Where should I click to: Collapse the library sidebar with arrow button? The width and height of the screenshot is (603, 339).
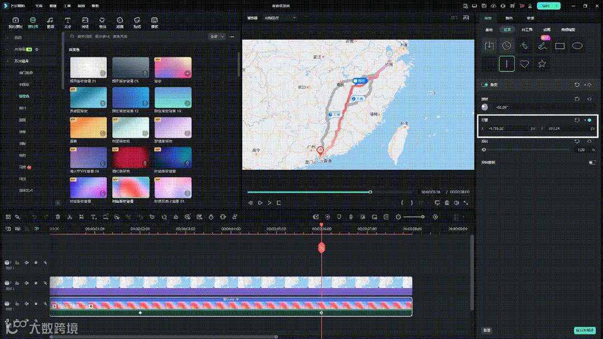click(x=58, y=203)
